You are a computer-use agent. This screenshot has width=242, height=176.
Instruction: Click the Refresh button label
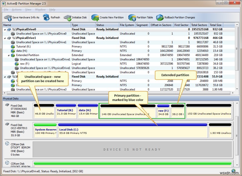click(x=55, y=18)
